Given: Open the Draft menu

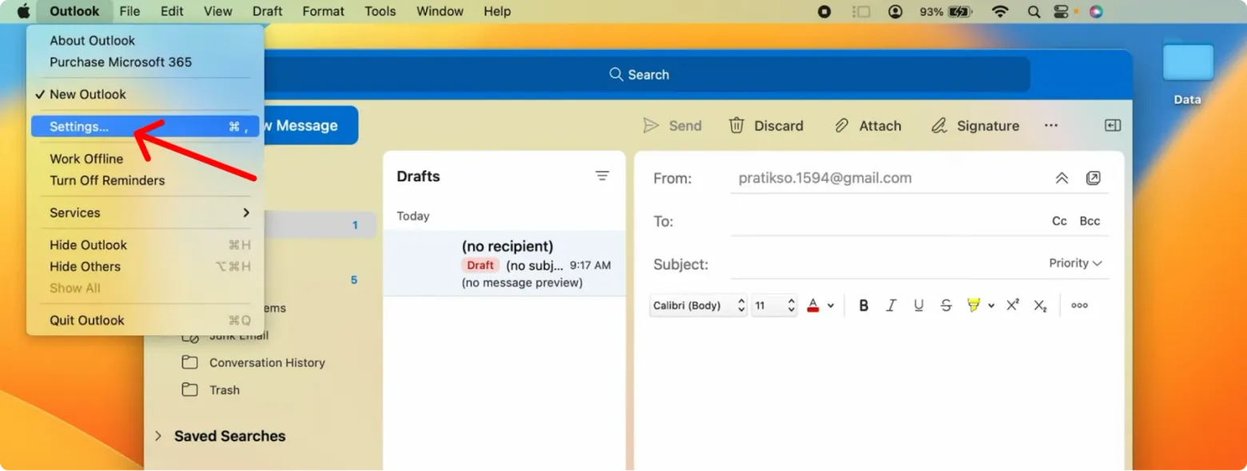Looking at the screenshot, I should coord(267,11).
